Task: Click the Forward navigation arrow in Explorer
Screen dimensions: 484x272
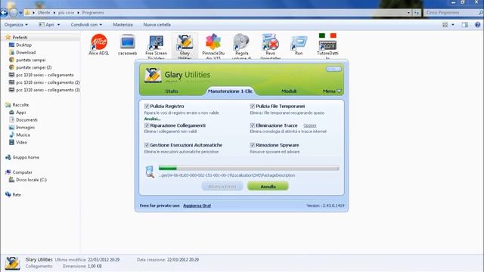Action: coord(14,13)
